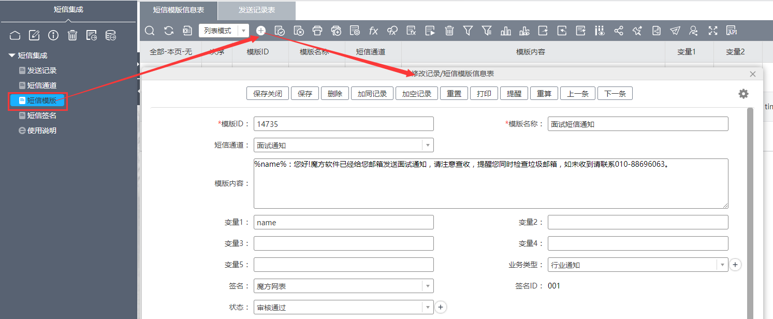773x319 pixels.
Task: Click the Excel export icon in toolbar
Action: pos(187,31)
